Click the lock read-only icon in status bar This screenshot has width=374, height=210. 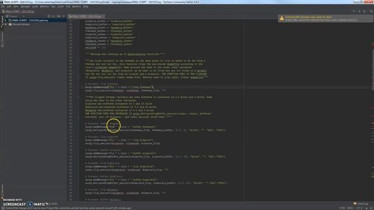(366, 208)
